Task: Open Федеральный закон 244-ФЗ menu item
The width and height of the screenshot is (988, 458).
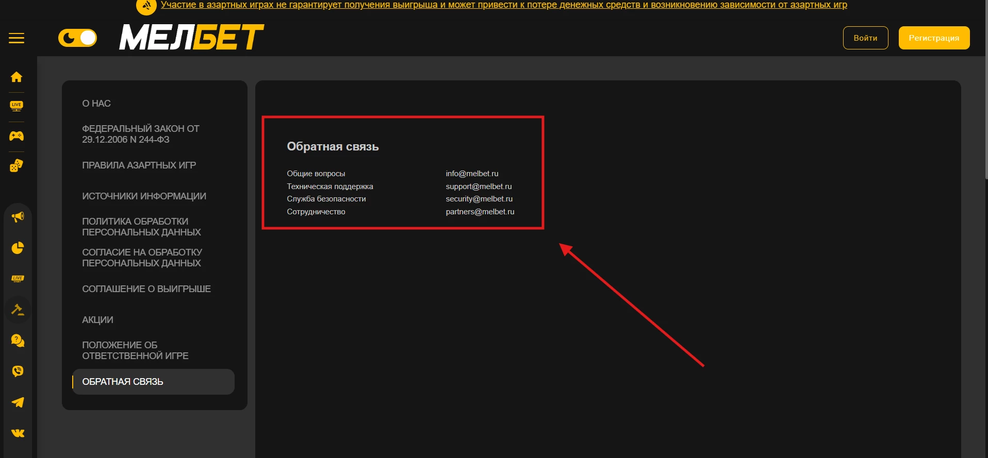Action: coord(141,134)
